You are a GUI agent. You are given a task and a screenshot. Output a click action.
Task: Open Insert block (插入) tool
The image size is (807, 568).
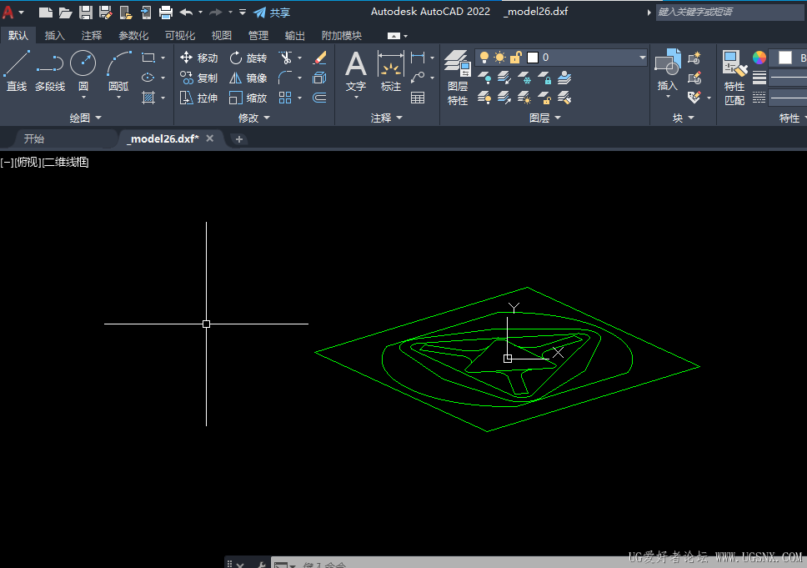click(668, 70)
